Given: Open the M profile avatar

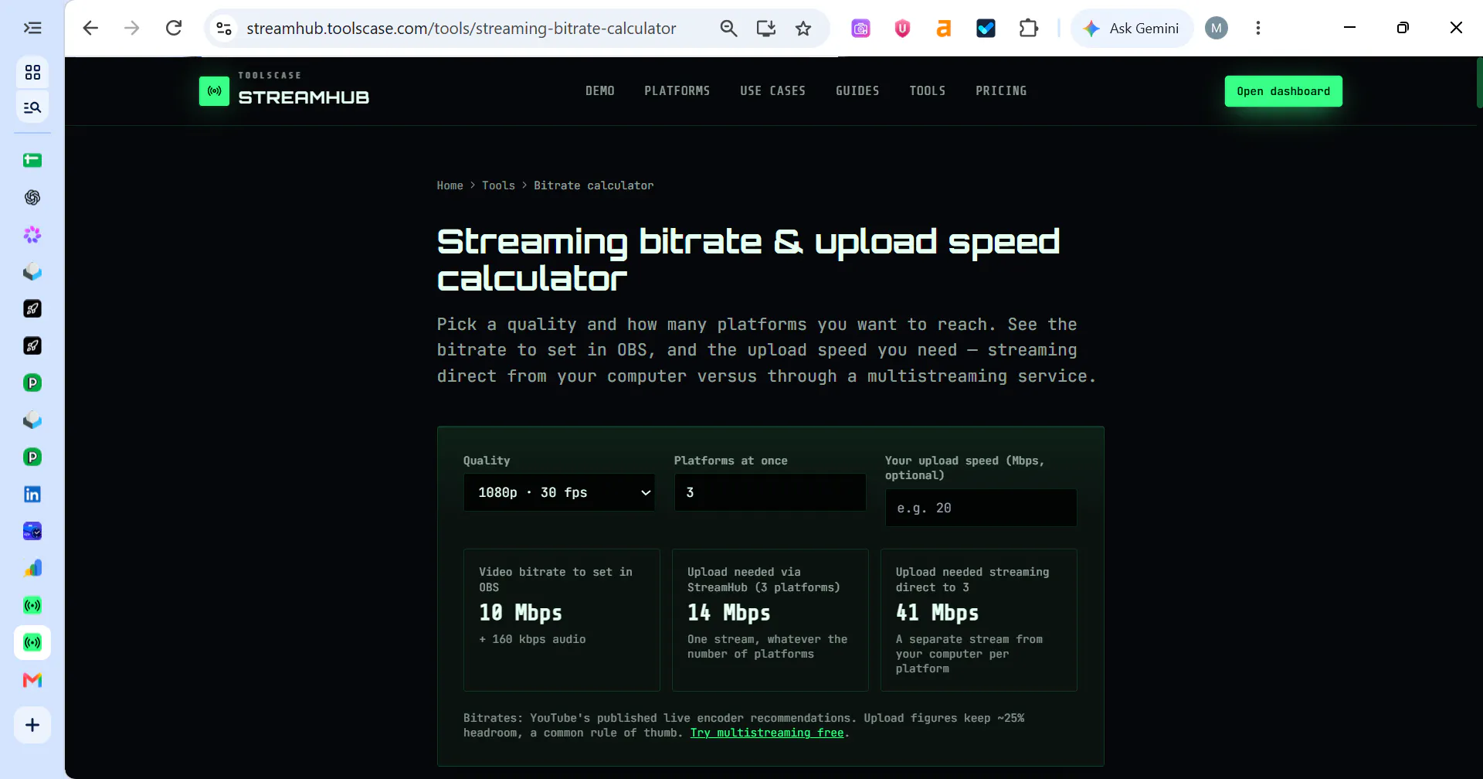Looking at the screenshot, I should [x=1217, y=29].
